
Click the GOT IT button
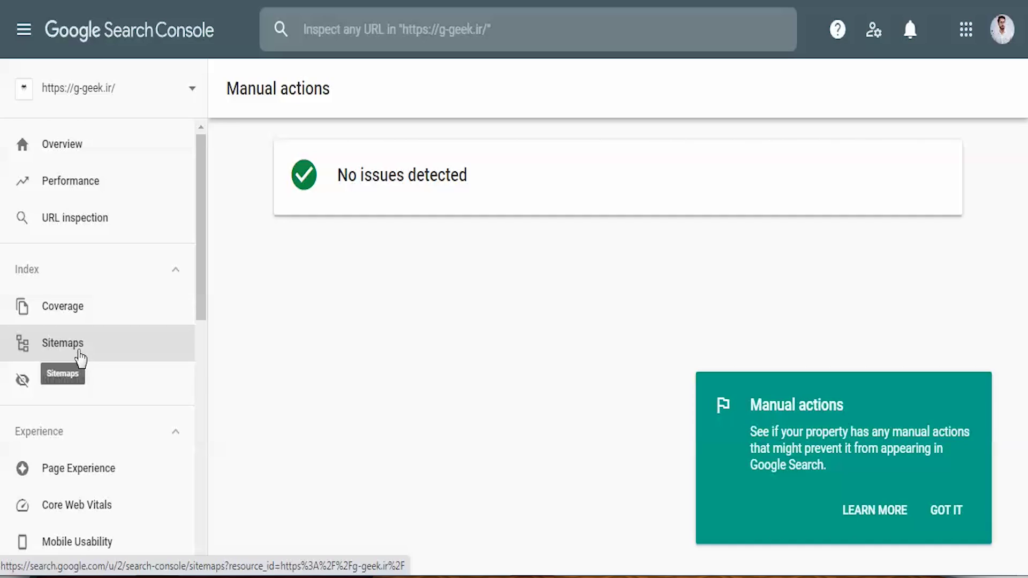pos(946,510)
